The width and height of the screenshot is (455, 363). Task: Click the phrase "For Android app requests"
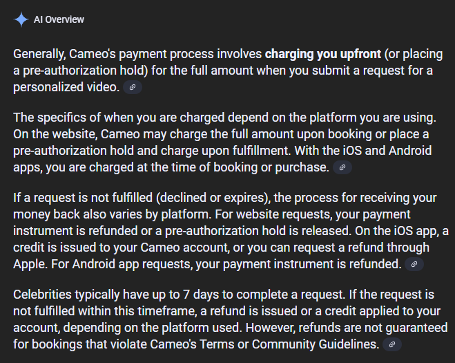coord(122,264)
